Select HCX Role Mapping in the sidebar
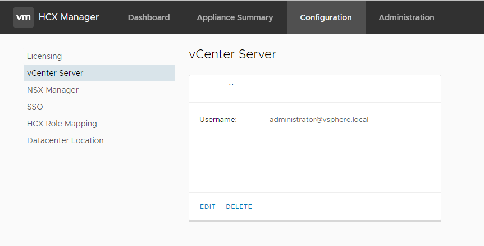 tap(62, 124)
